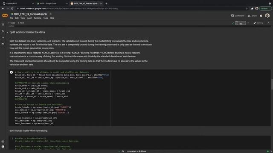This screenshot has height=153, width=273.
Task: Click the Drive icon beside notebook title
Action: [x=12, y=14]
